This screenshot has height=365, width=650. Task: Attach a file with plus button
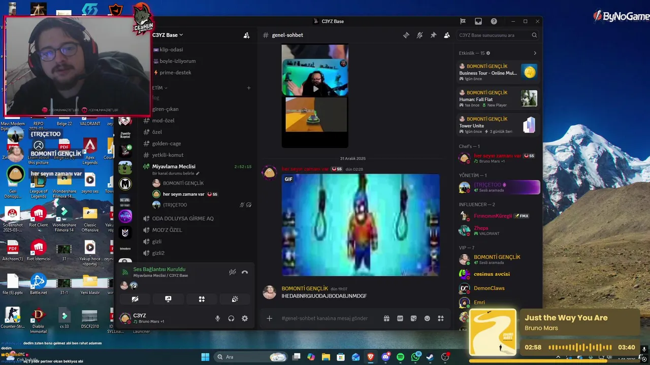(270, 318)
